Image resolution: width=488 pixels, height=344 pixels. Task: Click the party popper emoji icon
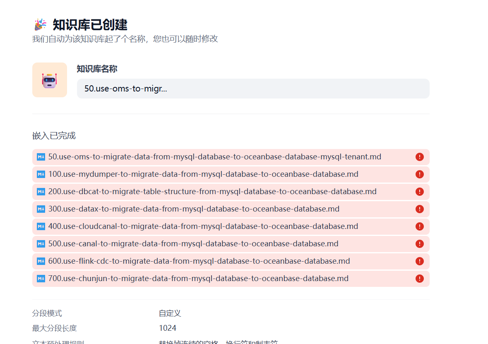(40, 25)
